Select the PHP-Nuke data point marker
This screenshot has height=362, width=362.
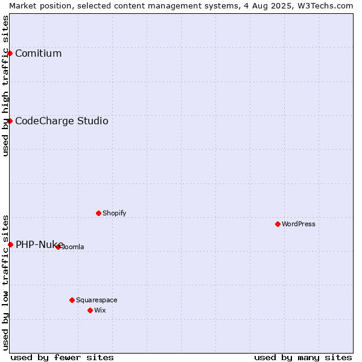pyautogui.click(x=10, y=245)
